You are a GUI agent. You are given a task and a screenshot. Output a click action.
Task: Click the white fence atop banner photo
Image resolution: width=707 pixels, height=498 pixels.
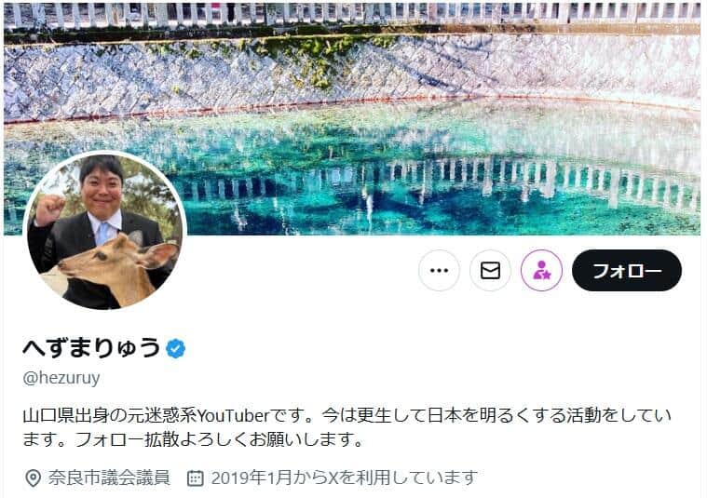[x=352, y=14]
